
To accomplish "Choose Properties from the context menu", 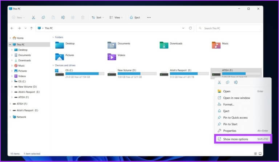I will [243, 131].
